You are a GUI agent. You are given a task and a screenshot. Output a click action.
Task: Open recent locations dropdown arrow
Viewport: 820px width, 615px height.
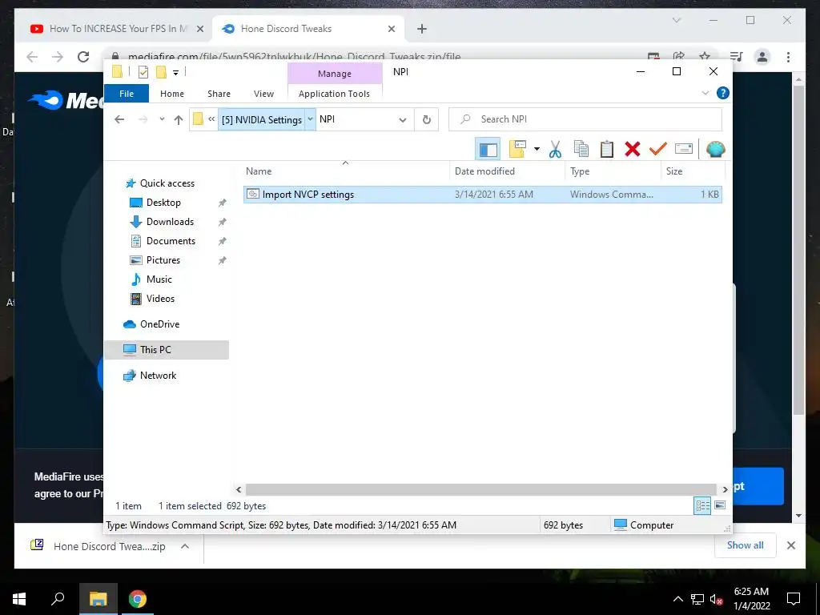pyautogui.click(x=162, y=120)
